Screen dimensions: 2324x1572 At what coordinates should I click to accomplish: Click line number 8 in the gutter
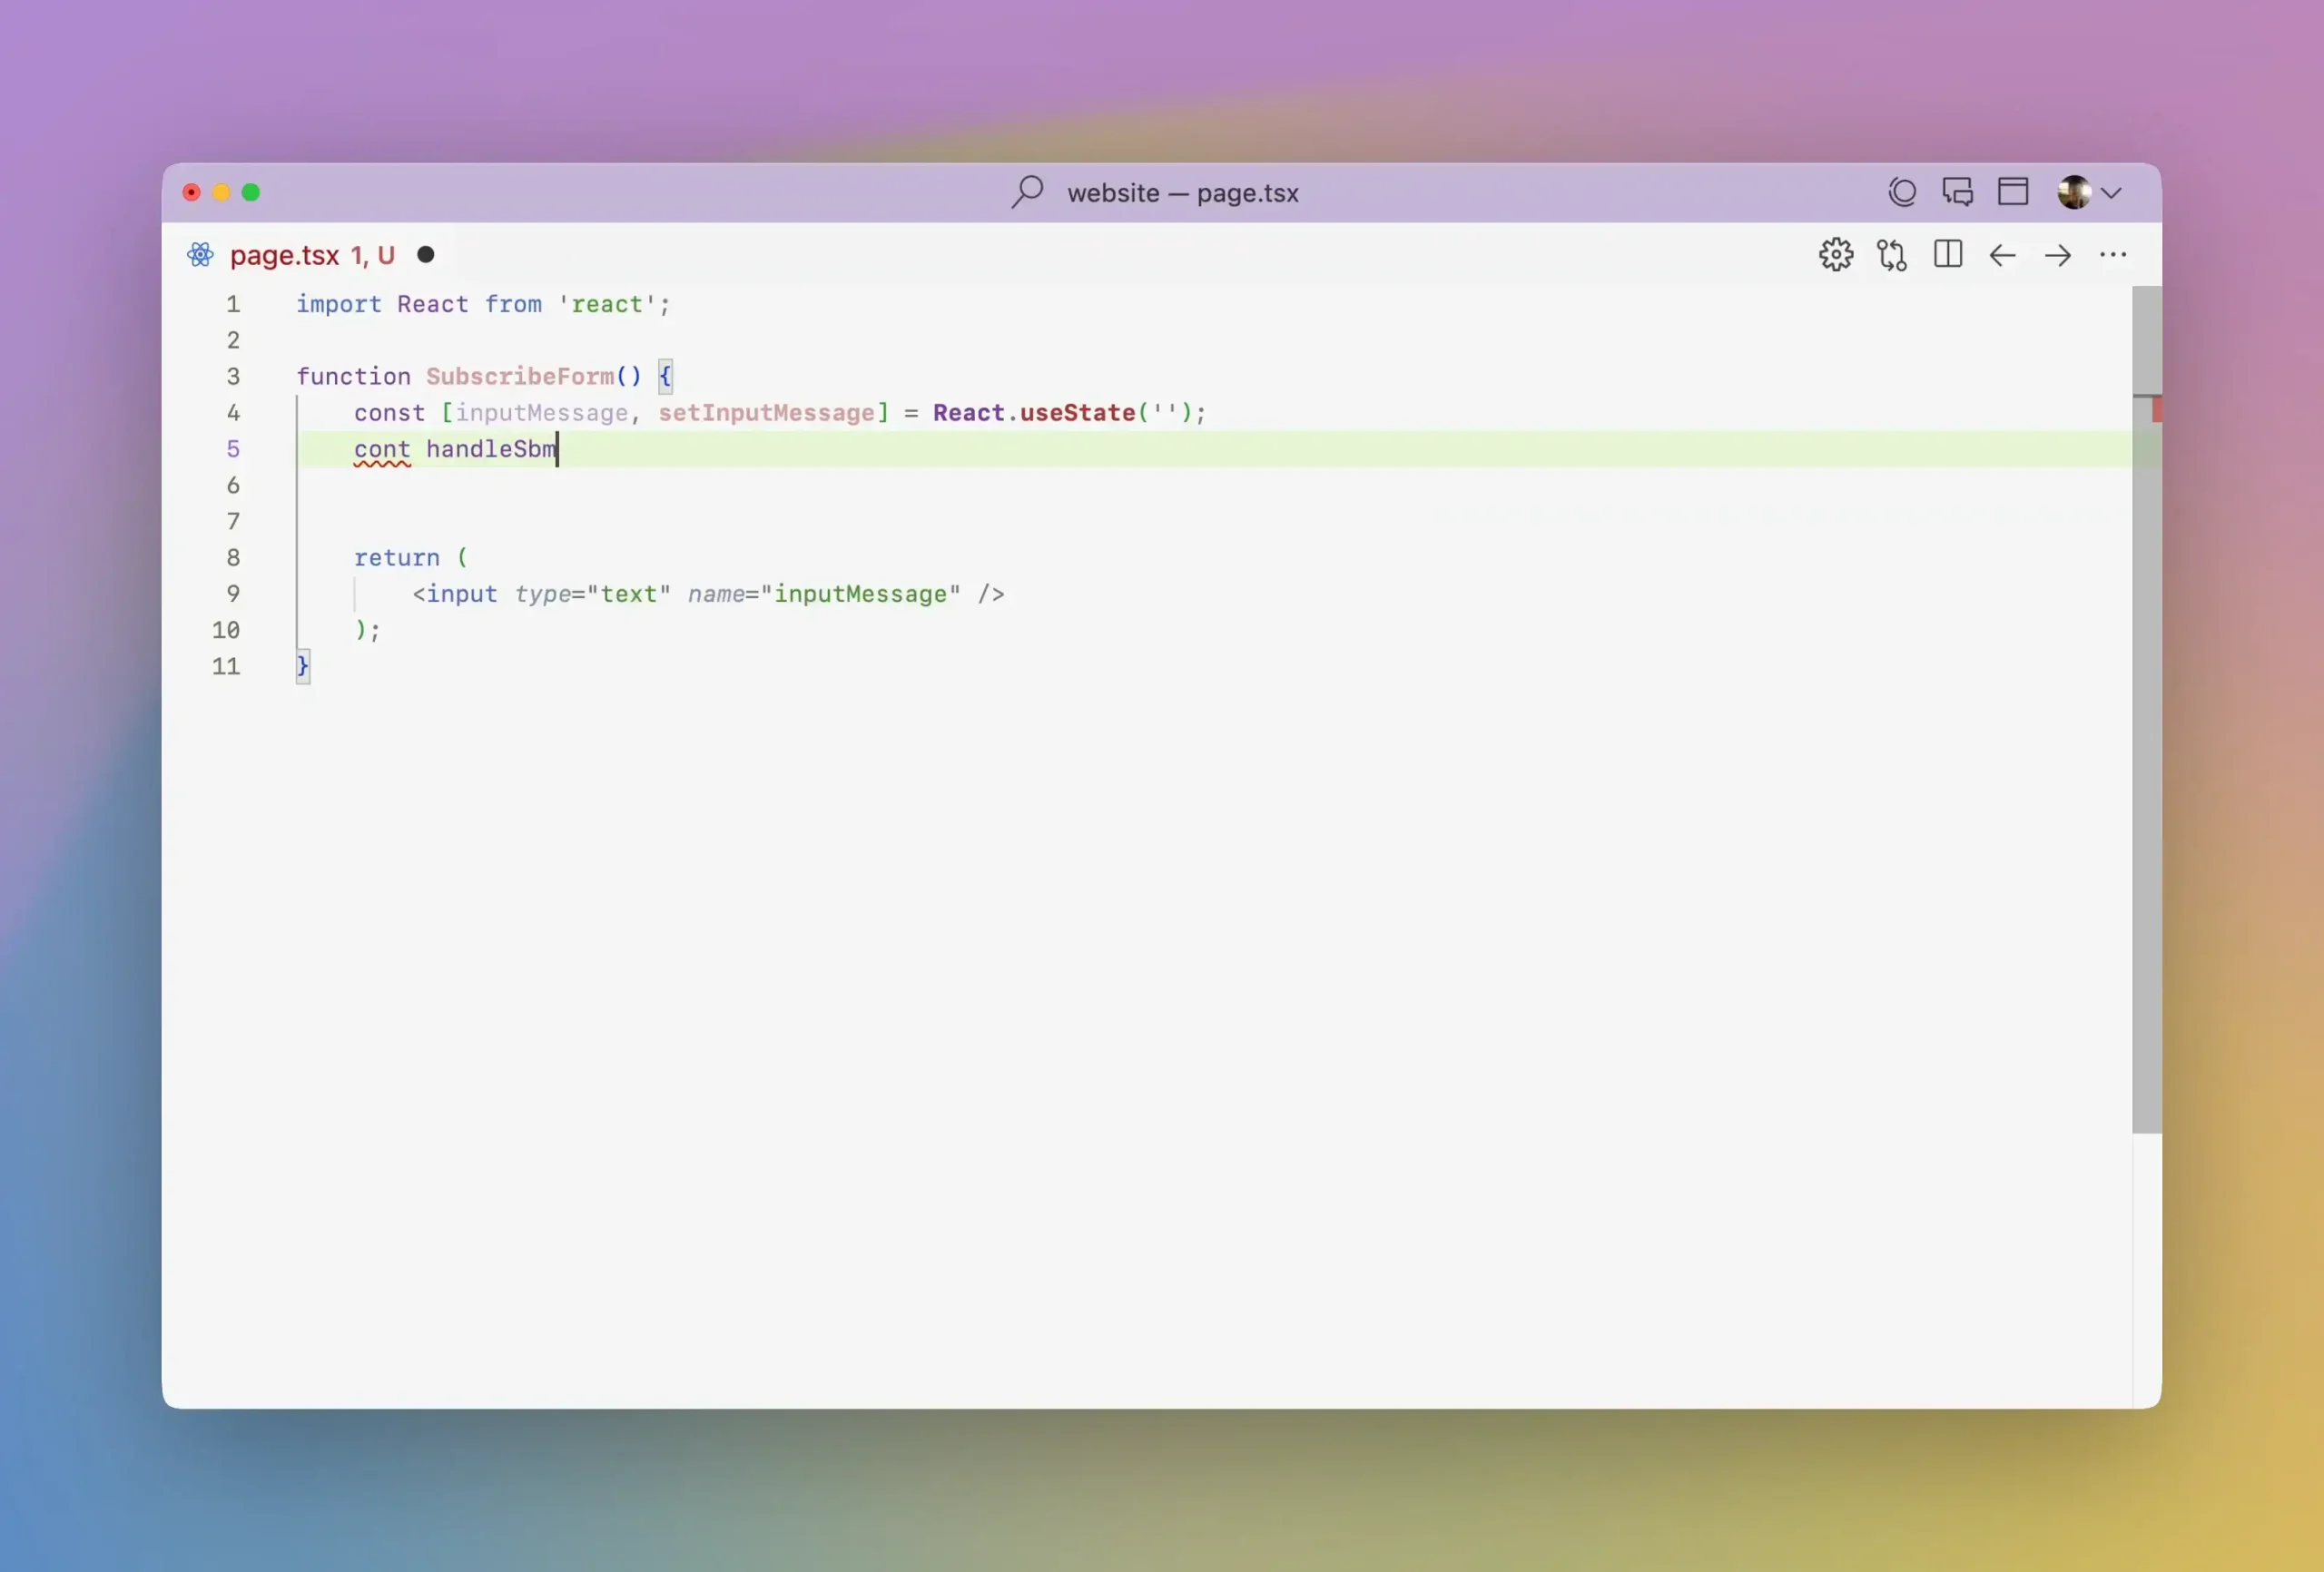pyautogui.click(x=234, y=557)
